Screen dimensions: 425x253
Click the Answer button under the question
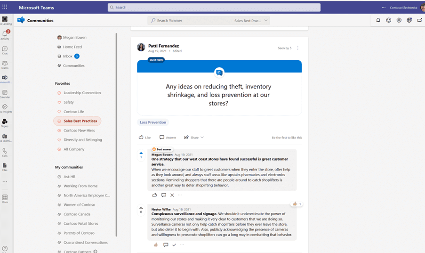pyautogui.click(x=168, y=138)
